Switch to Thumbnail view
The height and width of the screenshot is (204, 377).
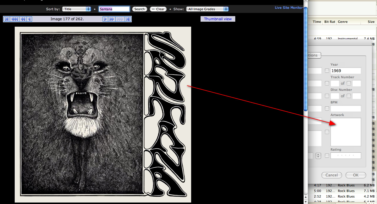point(218,19)
